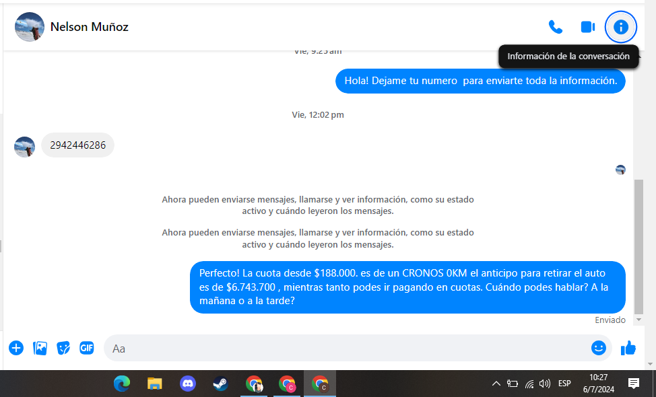Open the clock showing 10:27 6/7/2024
This screenshot has height=397, width=656.
click(598, 384)
